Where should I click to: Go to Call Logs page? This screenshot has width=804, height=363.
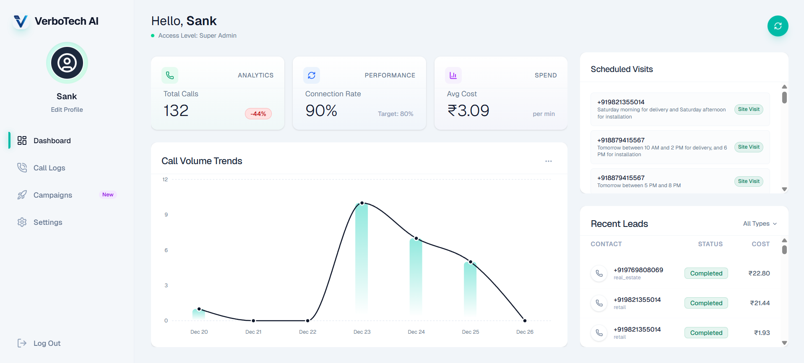pos(49,168)
